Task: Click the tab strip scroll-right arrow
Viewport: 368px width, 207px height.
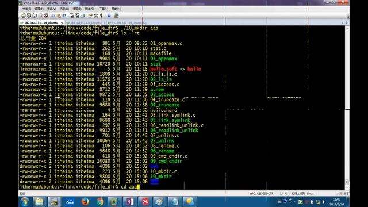Action: [346, 22]
